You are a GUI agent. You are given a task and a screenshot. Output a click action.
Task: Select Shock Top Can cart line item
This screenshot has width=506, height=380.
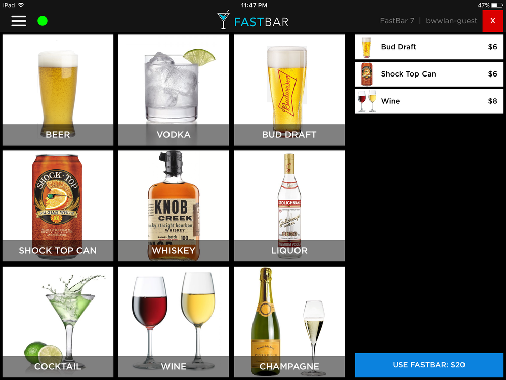click(x=429, y=74)
